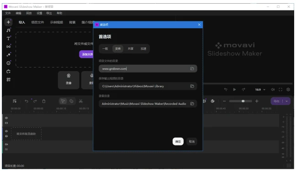Click the timeline zoom slider handle
296x171 pixels.
point(243,101)
